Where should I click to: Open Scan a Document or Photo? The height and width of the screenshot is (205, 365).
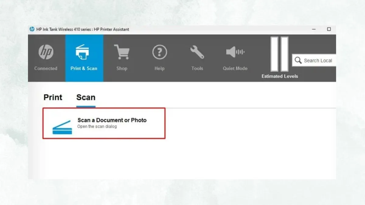click(112, 120)
